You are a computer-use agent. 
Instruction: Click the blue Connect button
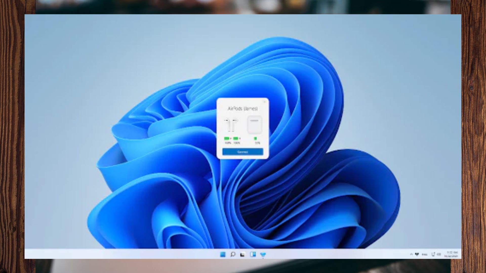pyautogui.click(x=242, y=152)
